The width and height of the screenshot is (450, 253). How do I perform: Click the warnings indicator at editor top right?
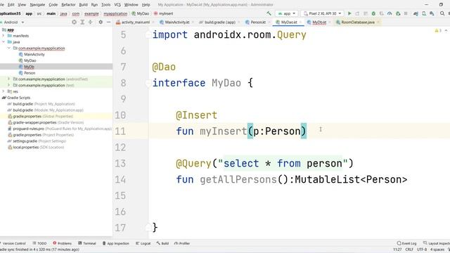[437, 30]
